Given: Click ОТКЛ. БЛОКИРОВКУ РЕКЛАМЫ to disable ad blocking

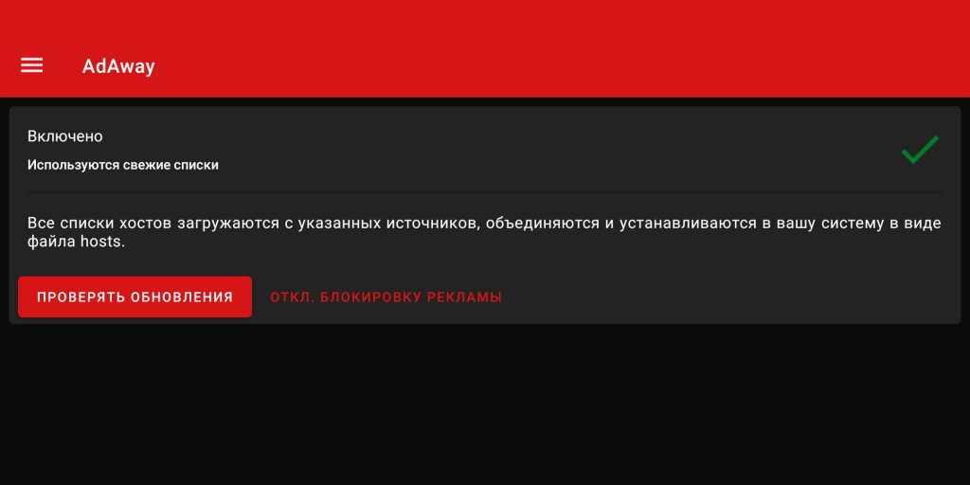Looking at the screenshot, I should (x=386, y=296).
